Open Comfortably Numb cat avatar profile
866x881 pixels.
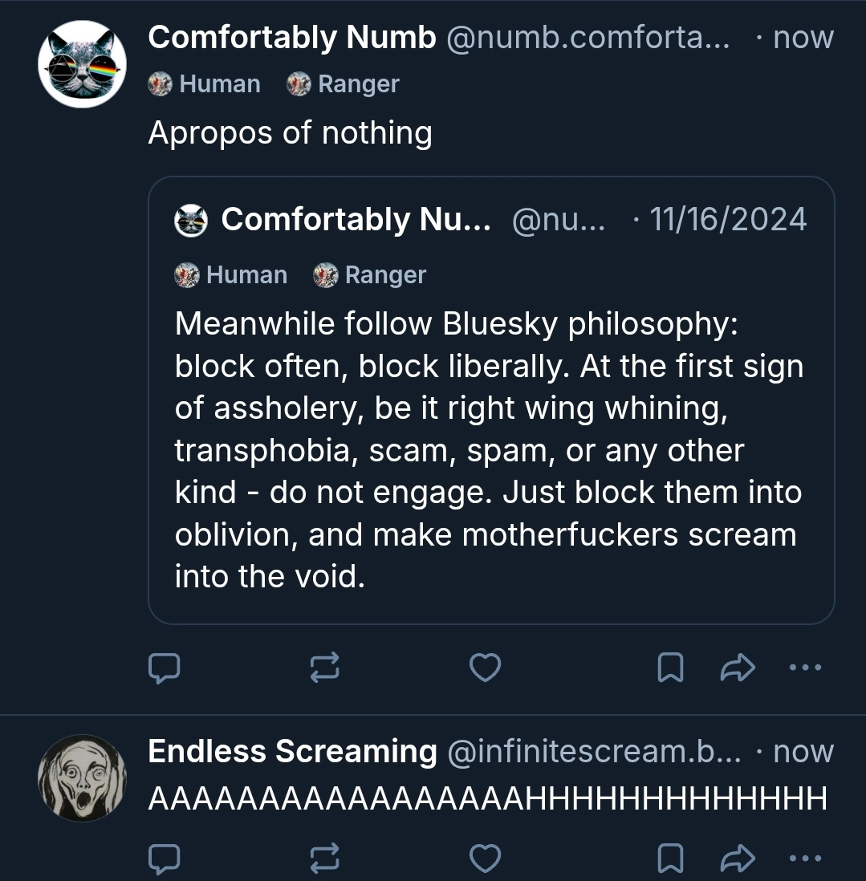tap(83, 64)
